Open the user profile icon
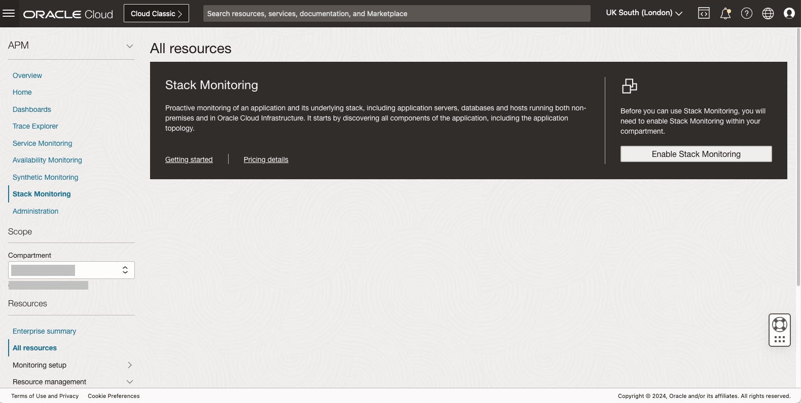Screen dimensions: 801x403 coord(789,14)
